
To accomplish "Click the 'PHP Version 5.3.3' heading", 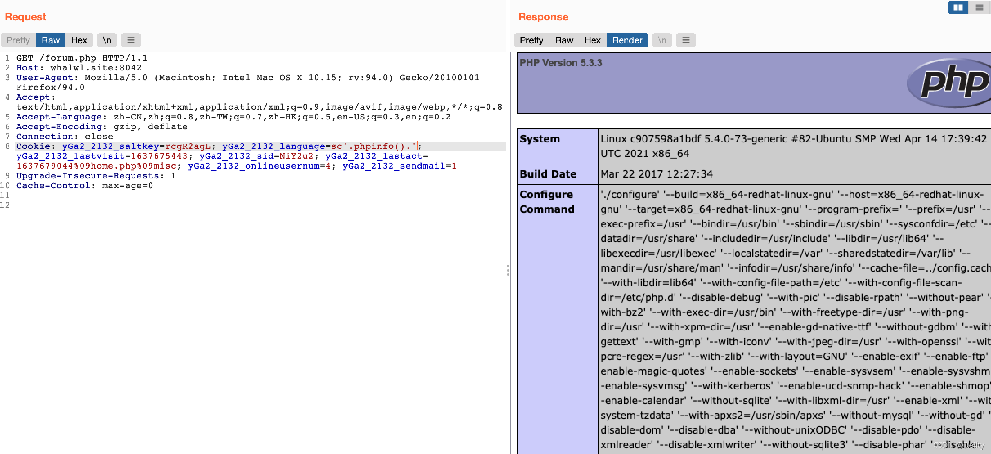I will tap(561, 63).
